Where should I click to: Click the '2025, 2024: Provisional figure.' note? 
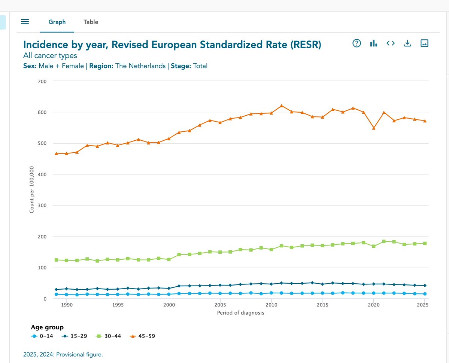coord(63,355)
